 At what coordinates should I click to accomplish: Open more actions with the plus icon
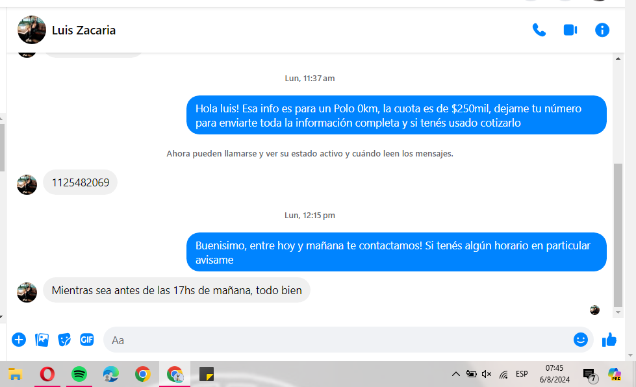(19, 340)
